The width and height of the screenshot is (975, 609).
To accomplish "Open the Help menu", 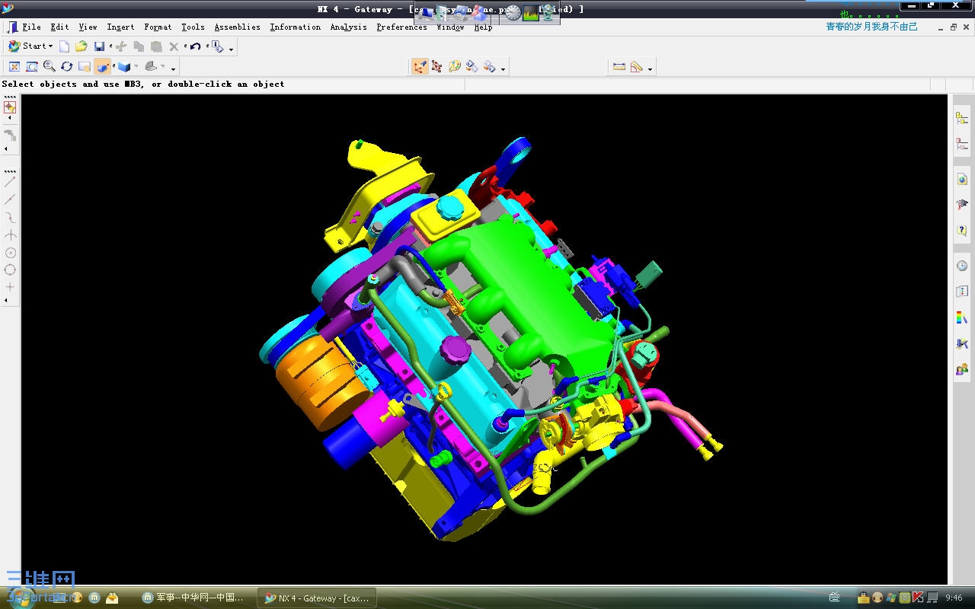I will coord(483,27).
